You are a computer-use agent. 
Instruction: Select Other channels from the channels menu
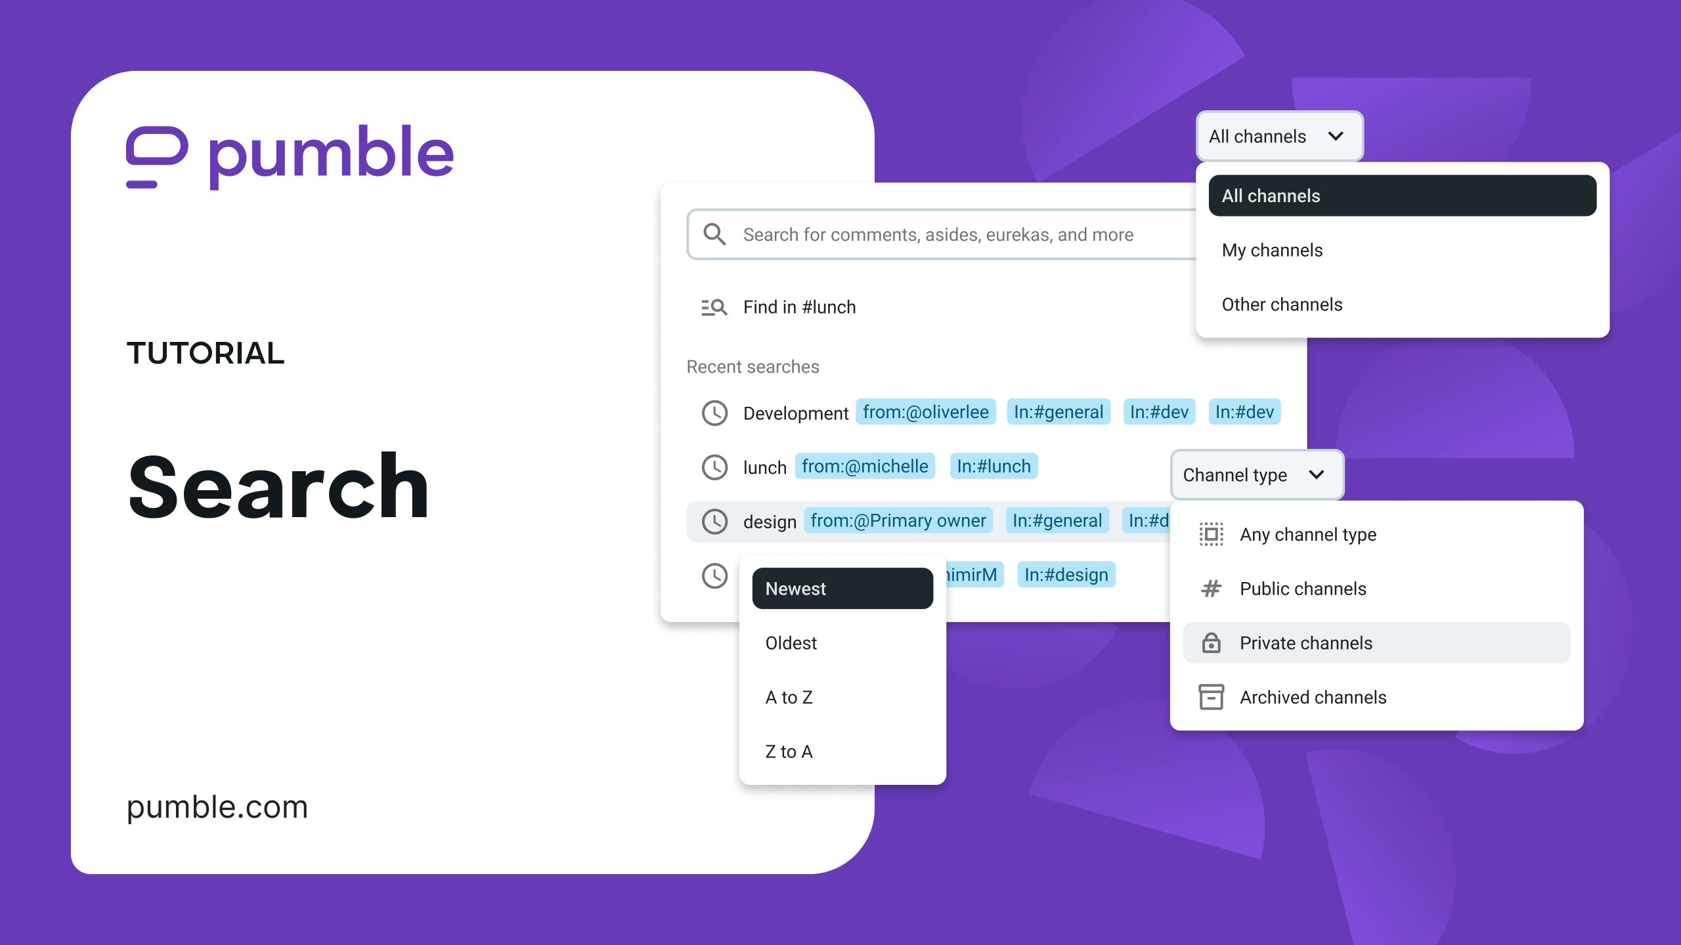pyautogui.click(x=1282, y=304)
